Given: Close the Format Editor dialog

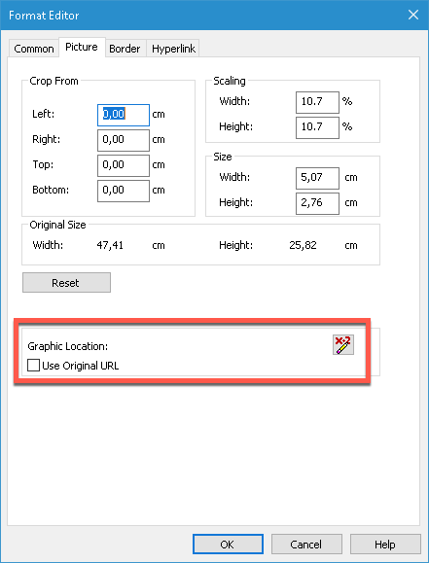Looking at the screenshot, I should point(413,15).
